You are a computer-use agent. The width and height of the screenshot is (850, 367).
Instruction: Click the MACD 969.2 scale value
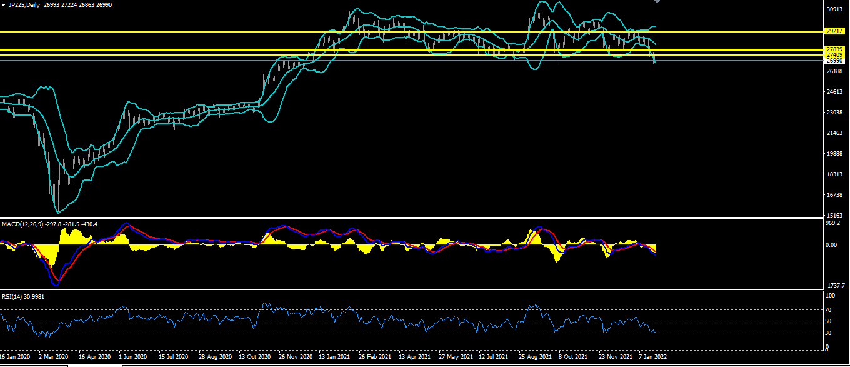(x=832, y=223)
